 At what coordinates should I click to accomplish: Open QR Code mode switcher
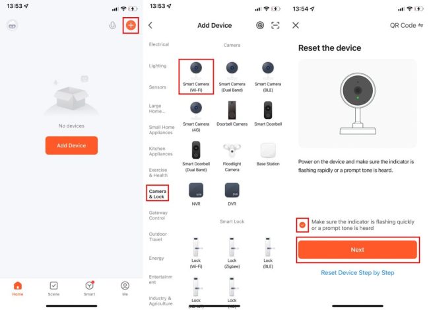[x=407, y=26]
